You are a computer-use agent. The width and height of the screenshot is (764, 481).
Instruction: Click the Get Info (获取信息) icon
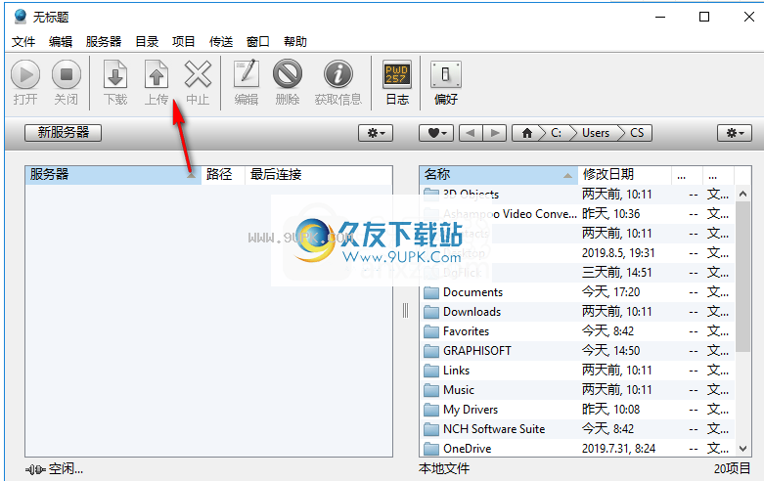point(338,75)
